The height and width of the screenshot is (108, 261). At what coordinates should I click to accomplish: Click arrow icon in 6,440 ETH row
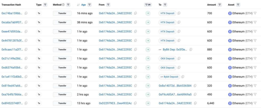click(x=148, y=103)
